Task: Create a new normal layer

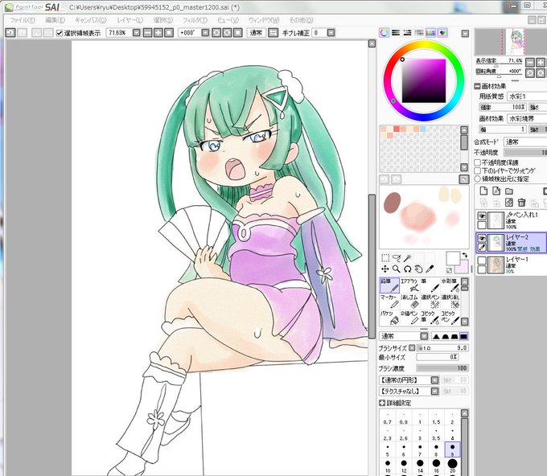Action: [483, 191]
